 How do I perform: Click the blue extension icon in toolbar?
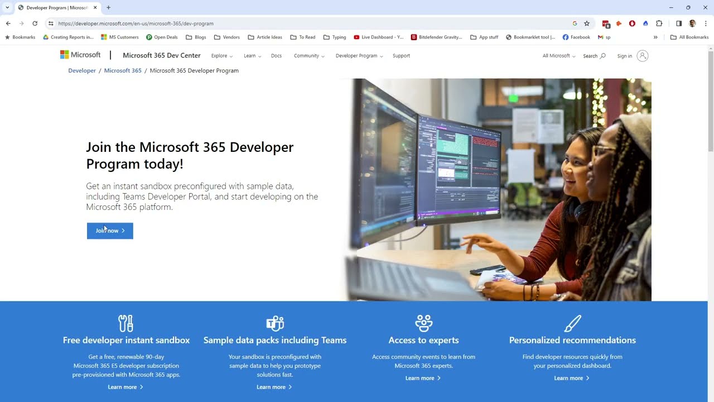[x=645, y=23]
